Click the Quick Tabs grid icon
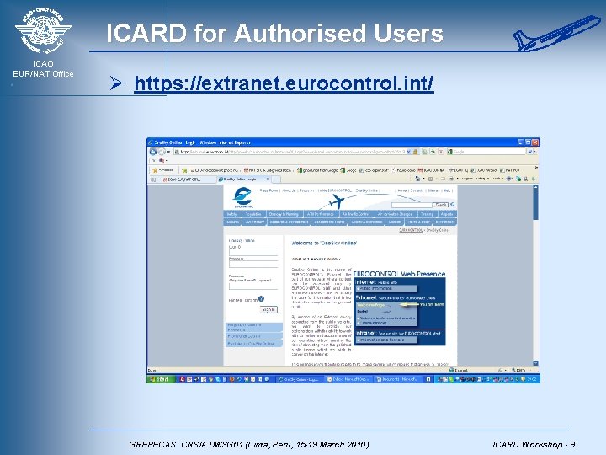Image resolution: width=606 pixels, height=455 pixels. (x=152, y=179)
